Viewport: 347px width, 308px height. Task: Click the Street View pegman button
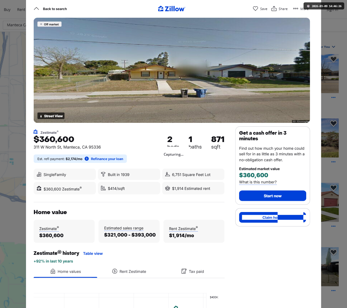click(51, 116)
